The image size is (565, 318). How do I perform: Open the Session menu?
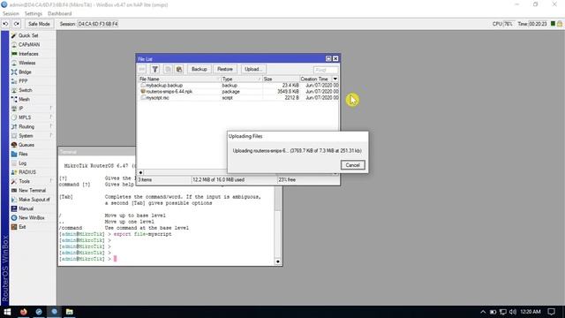tap(11, 14)
